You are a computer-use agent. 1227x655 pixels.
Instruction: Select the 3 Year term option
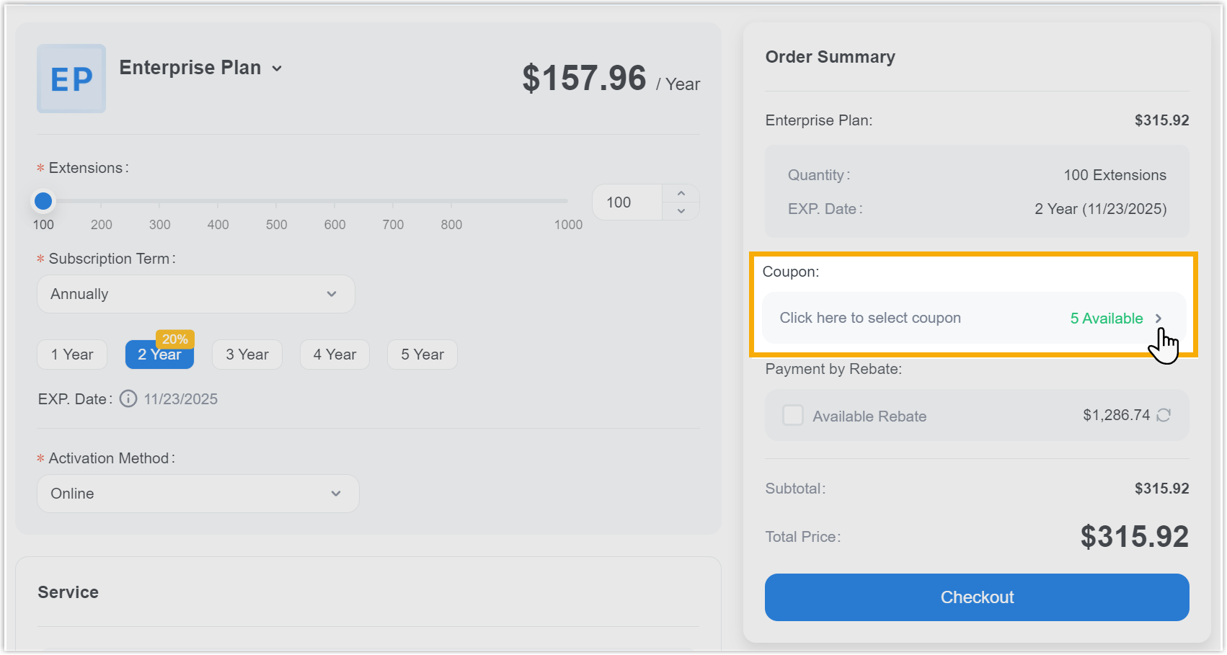coord(247,355)
